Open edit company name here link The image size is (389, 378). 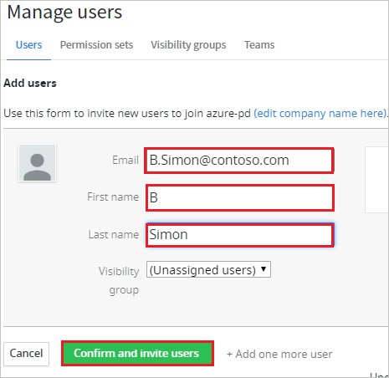(320, 114)
